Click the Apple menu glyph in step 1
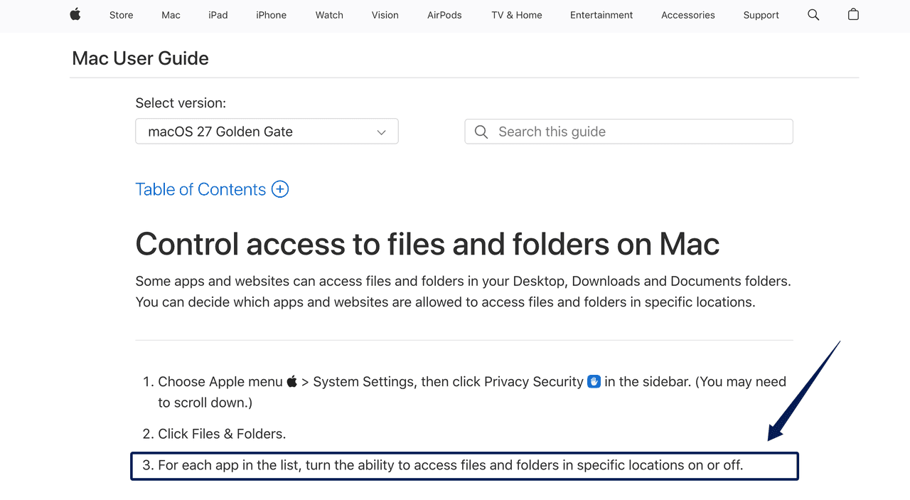 pyautogui.click(x=292, y=381)
